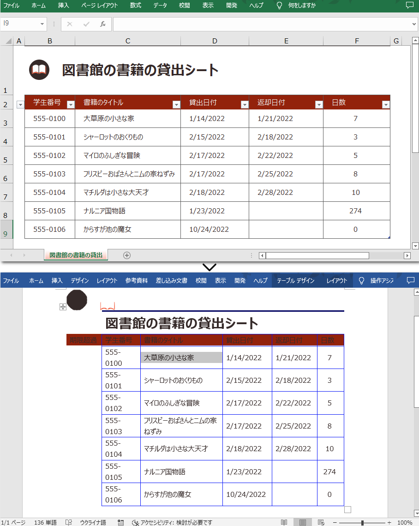This screenshot has width=419, height=526.
Task: Click the 操作アシスト lightbulb in Word ribbon
Action: point(361,280)
